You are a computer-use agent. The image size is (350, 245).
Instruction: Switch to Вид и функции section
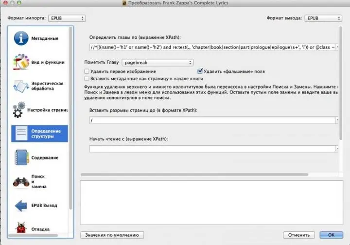tap(48, 62)
